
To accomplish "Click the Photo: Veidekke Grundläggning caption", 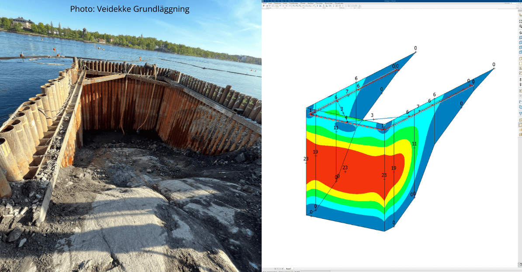I will point(130,9).
